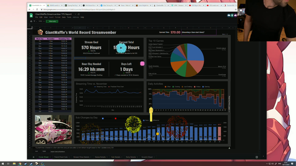Viewport: 296px width, 166px height.
Task: Click the browser forward arrow
Action: (x=33, y=9)
